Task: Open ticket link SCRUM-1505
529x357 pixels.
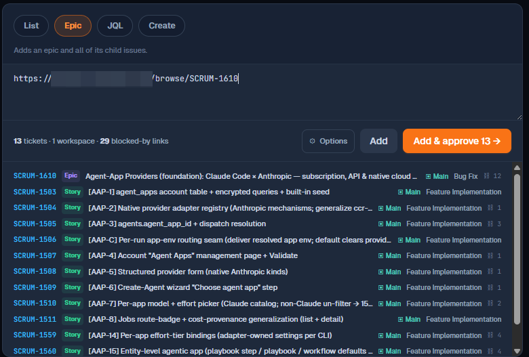Action: click(x=35, y=224)
